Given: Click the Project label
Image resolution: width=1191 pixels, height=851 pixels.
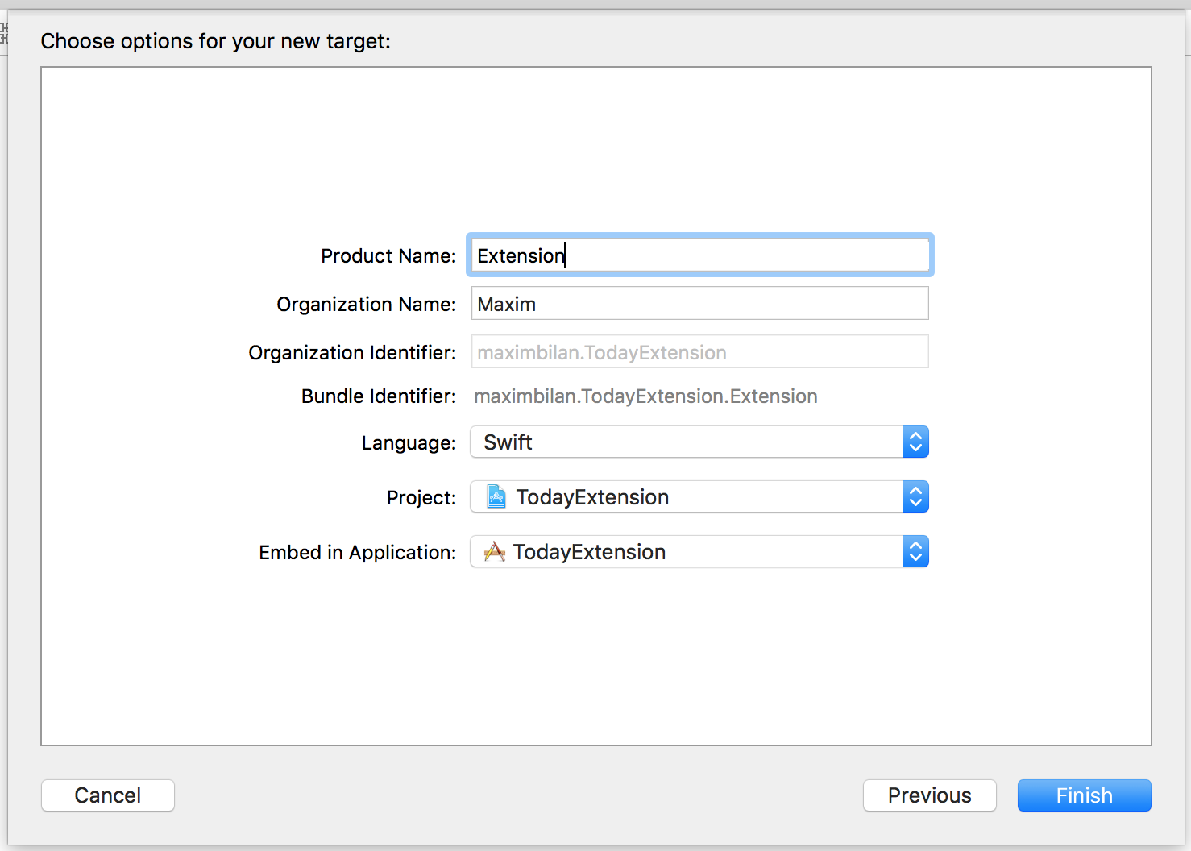Looking at the screenshot, I should [x=421, y=498].
